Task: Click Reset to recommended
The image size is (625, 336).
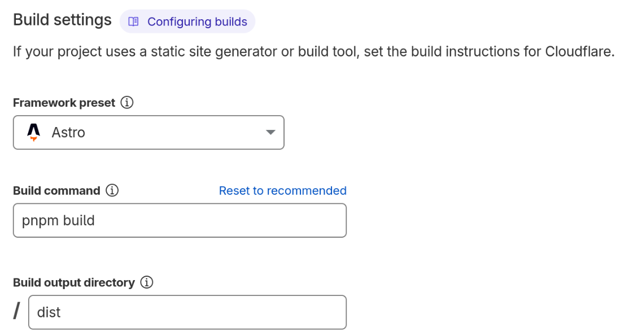Action: 282,190
